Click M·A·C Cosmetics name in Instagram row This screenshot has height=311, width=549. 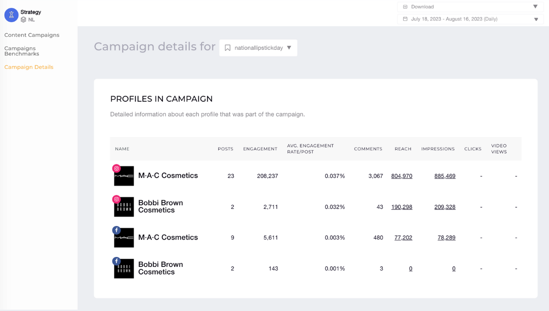coord(168,176)
